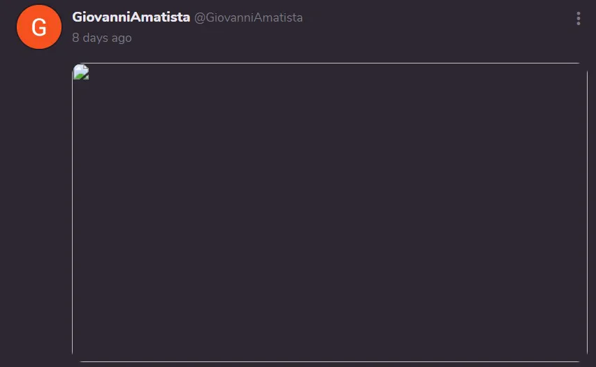Click the letter G inside the avatar

(38, 27)
